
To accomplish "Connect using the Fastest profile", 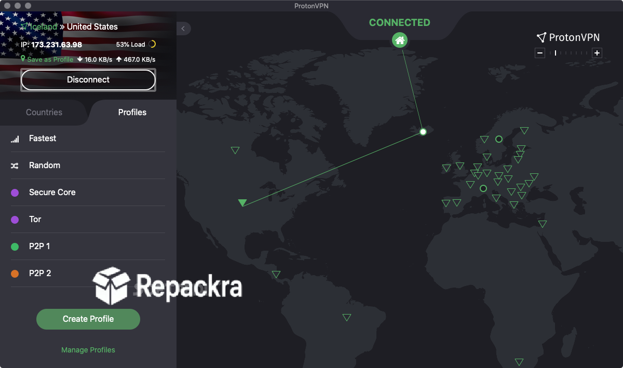I will point(88,139).
